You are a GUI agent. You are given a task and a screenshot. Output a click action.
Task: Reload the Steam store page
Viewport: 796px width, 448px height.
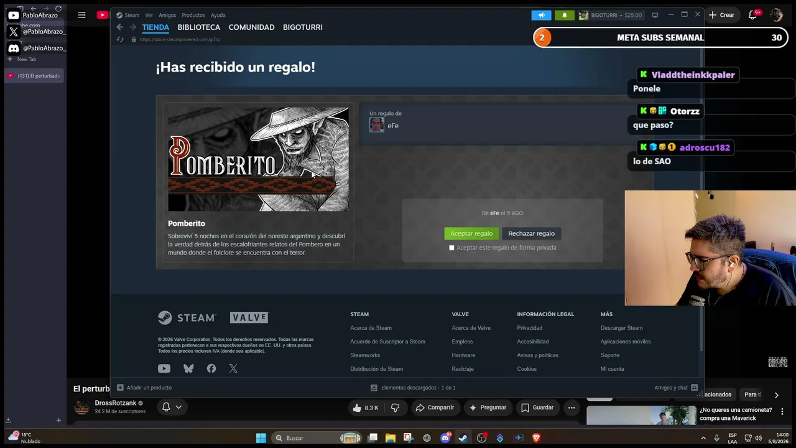(x=121, y=39)
